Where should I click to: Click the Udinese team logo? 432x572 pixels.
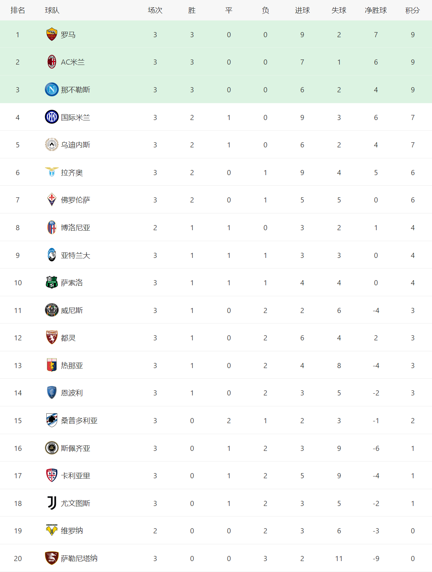52,145
